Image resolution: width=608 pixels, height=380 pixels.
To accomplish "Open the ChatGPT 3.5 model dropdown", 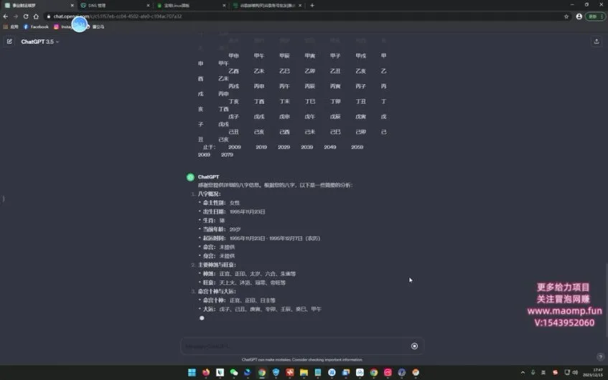I will [40, 42].
